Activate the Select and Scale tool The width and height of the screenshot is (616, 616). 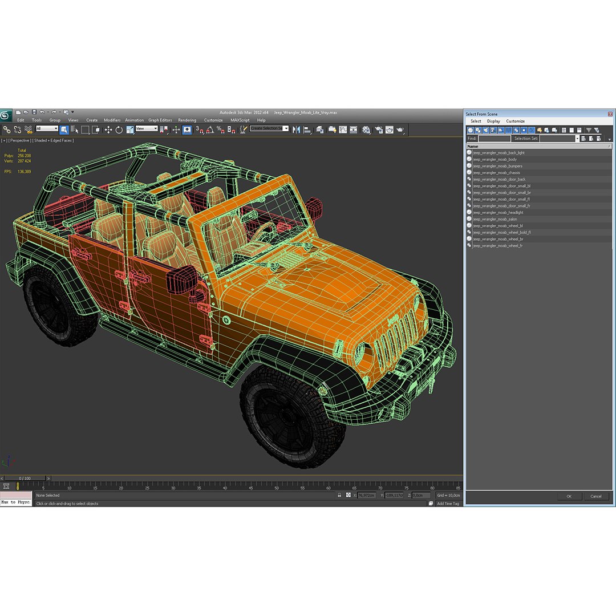point(129,129)
